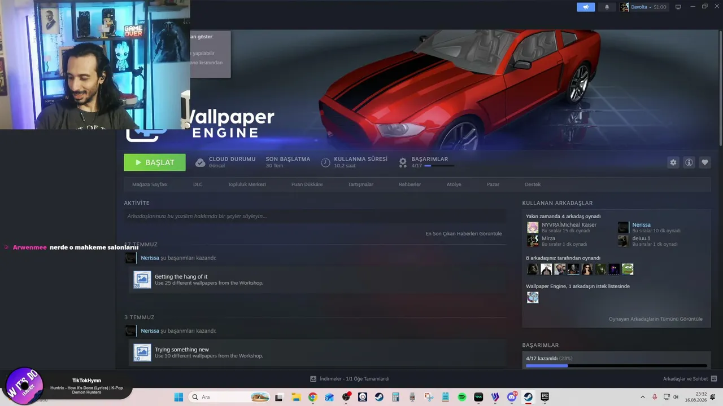Click the SON BAŞLATMA text
Screen dimensions: 723x406
pos(288,159)
